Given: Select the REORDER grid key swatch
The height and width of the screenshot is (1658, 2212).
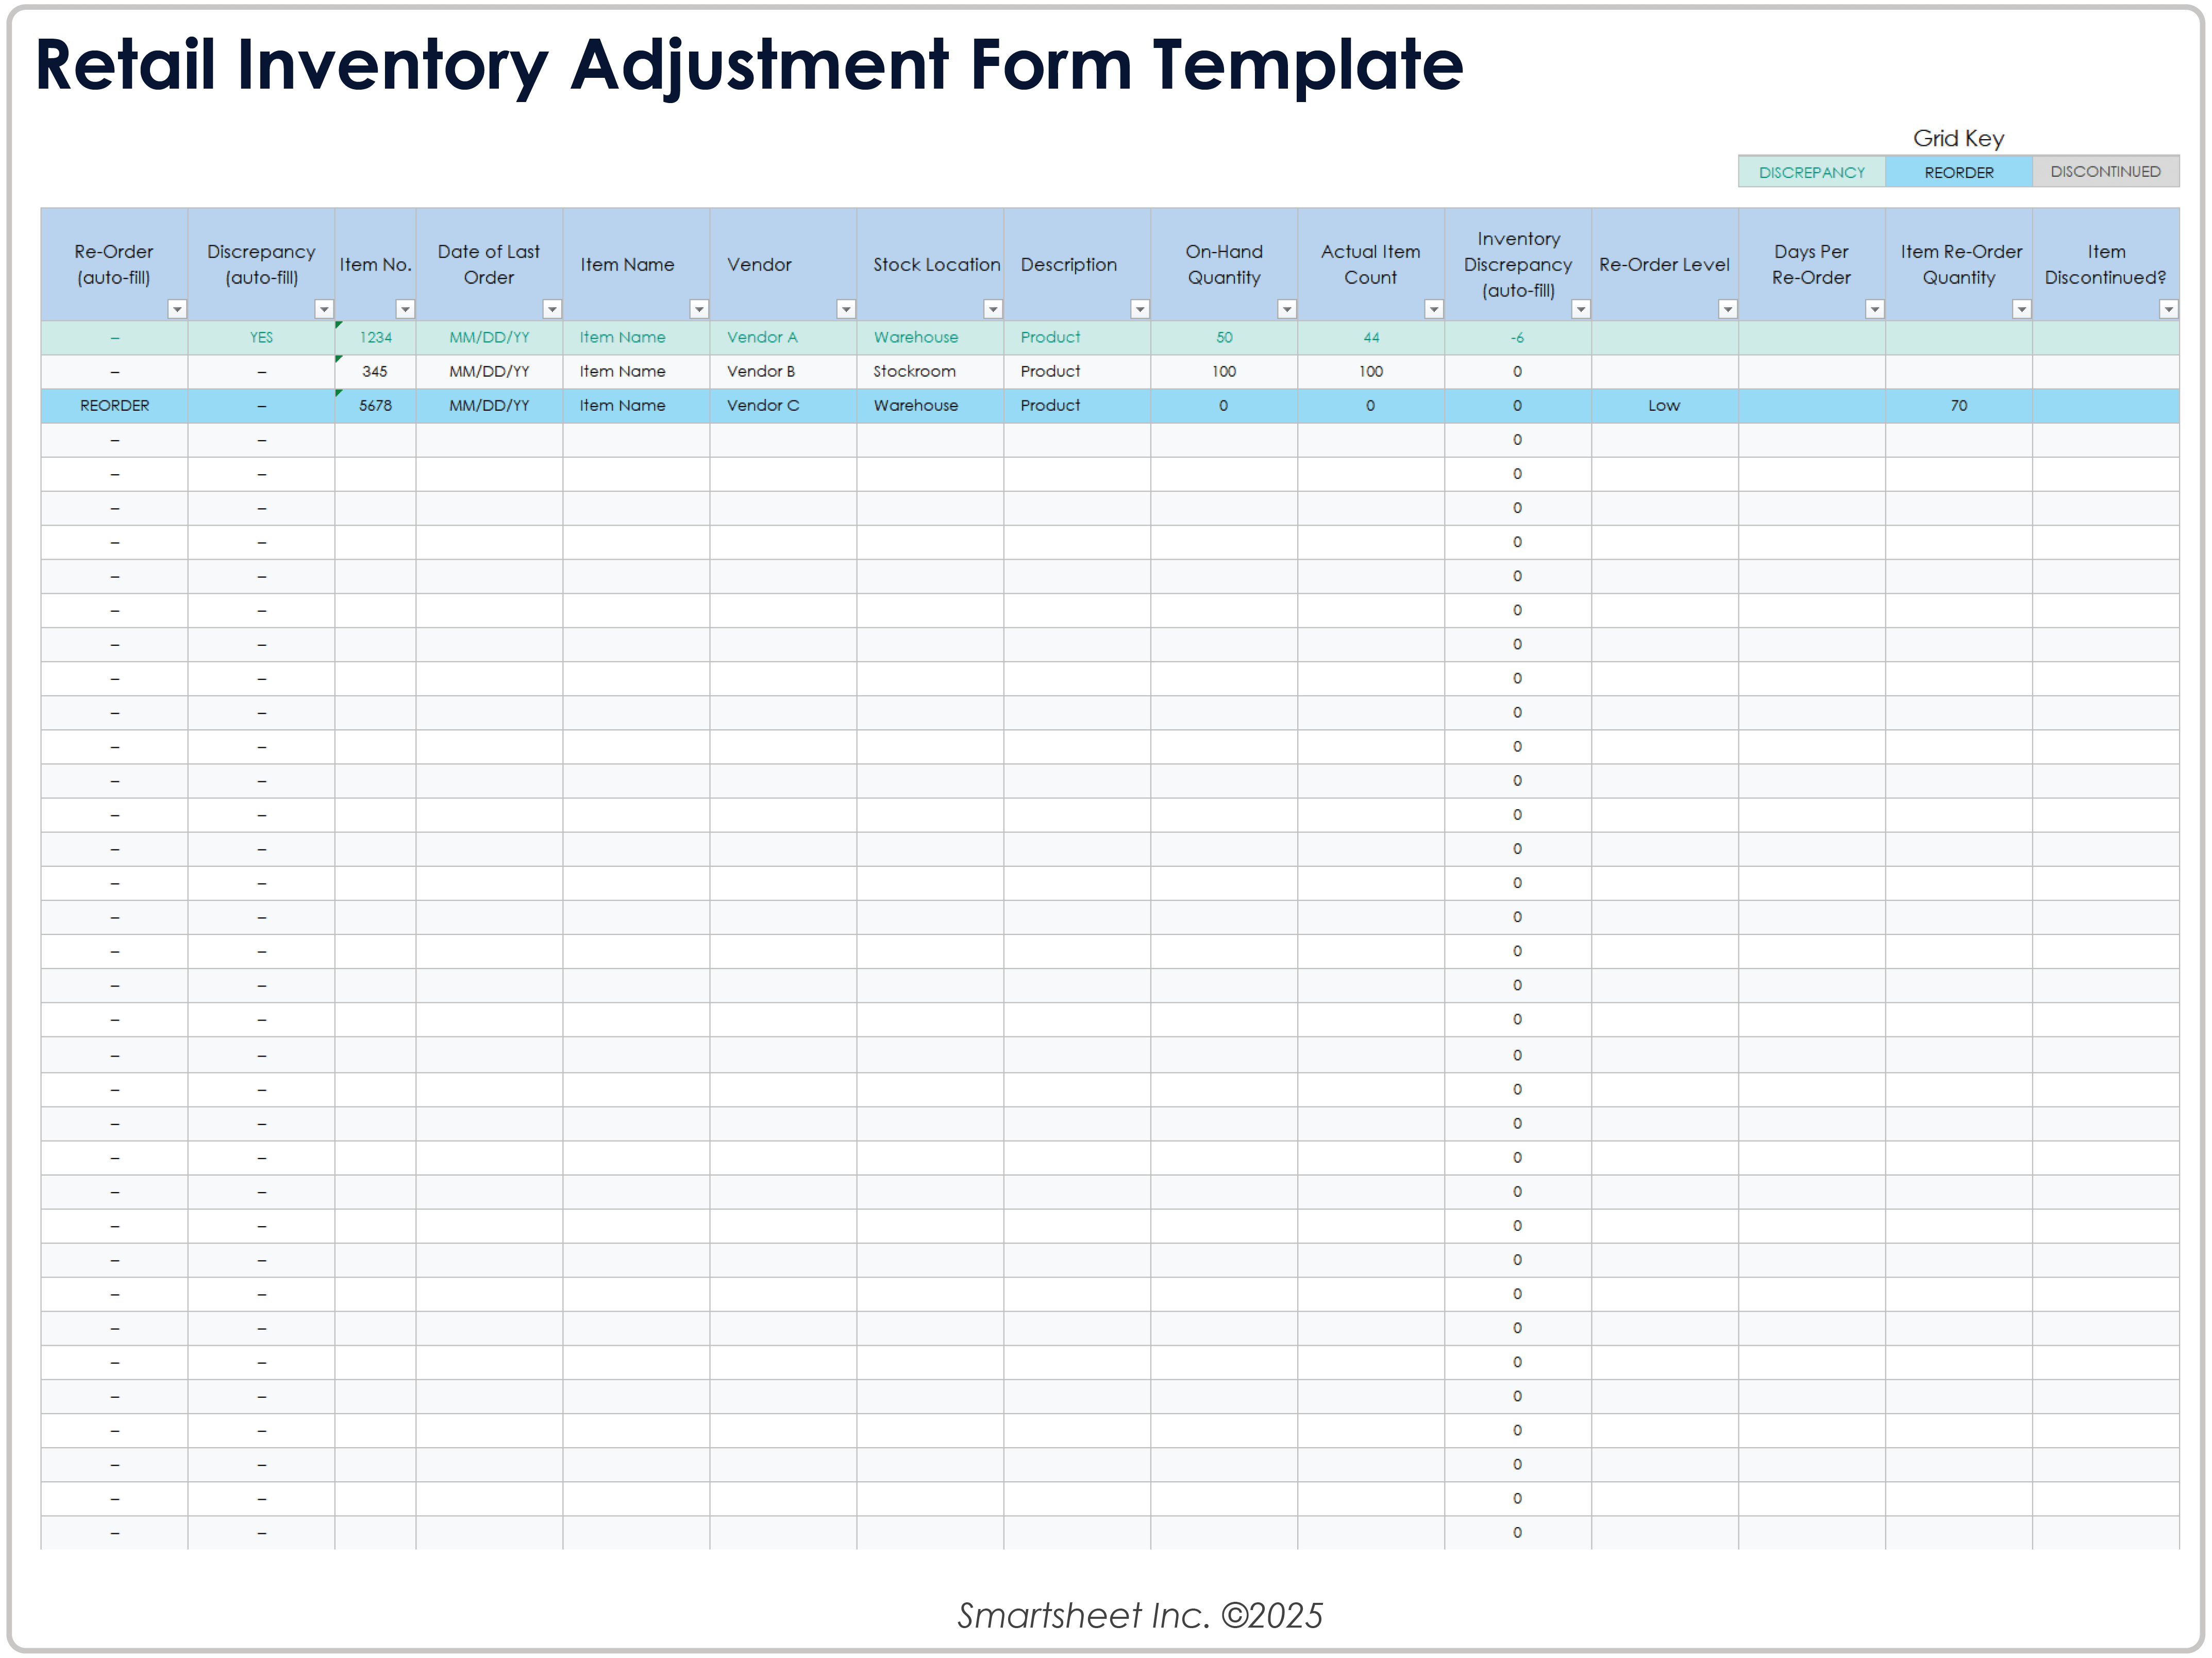Looking at the screenshot, I should tap(1958, 172).
